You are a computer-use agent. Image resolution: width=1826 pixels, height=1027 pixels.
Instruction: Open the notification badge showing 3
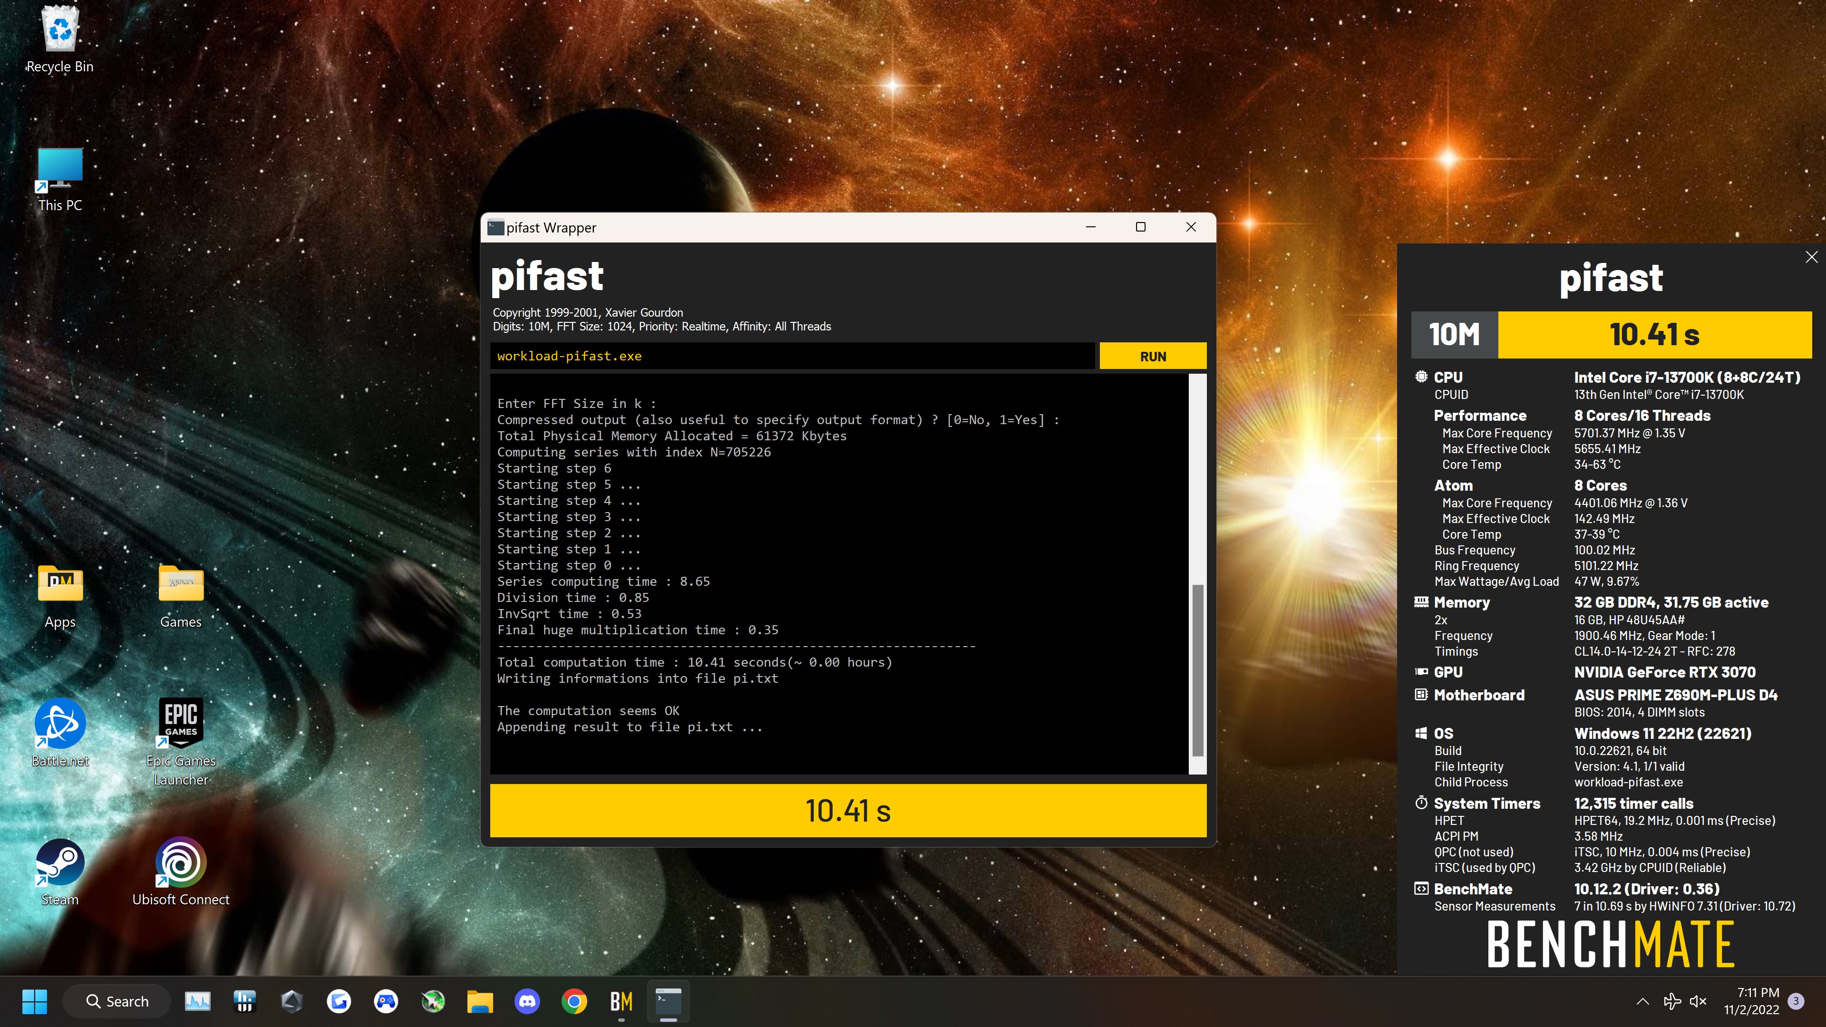point(1796,1001)
